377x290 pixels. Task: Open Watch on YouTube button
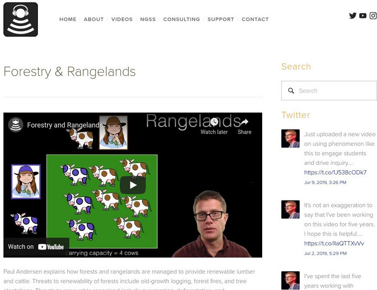pyautogui.click(x=36, y=247)
